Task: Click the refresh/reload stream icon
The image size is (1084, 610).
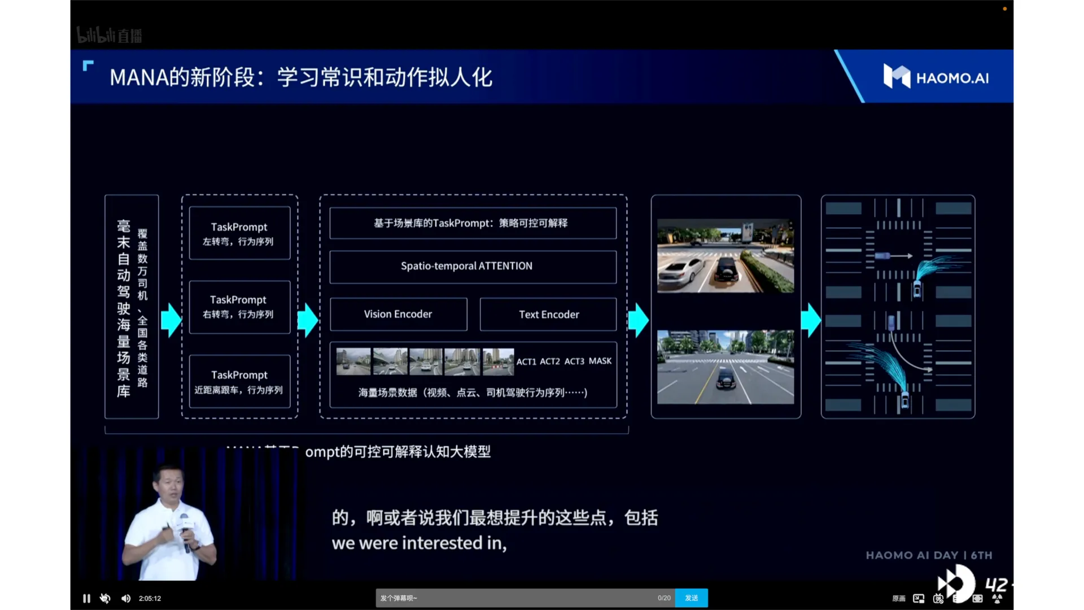Action: [105, 598]
